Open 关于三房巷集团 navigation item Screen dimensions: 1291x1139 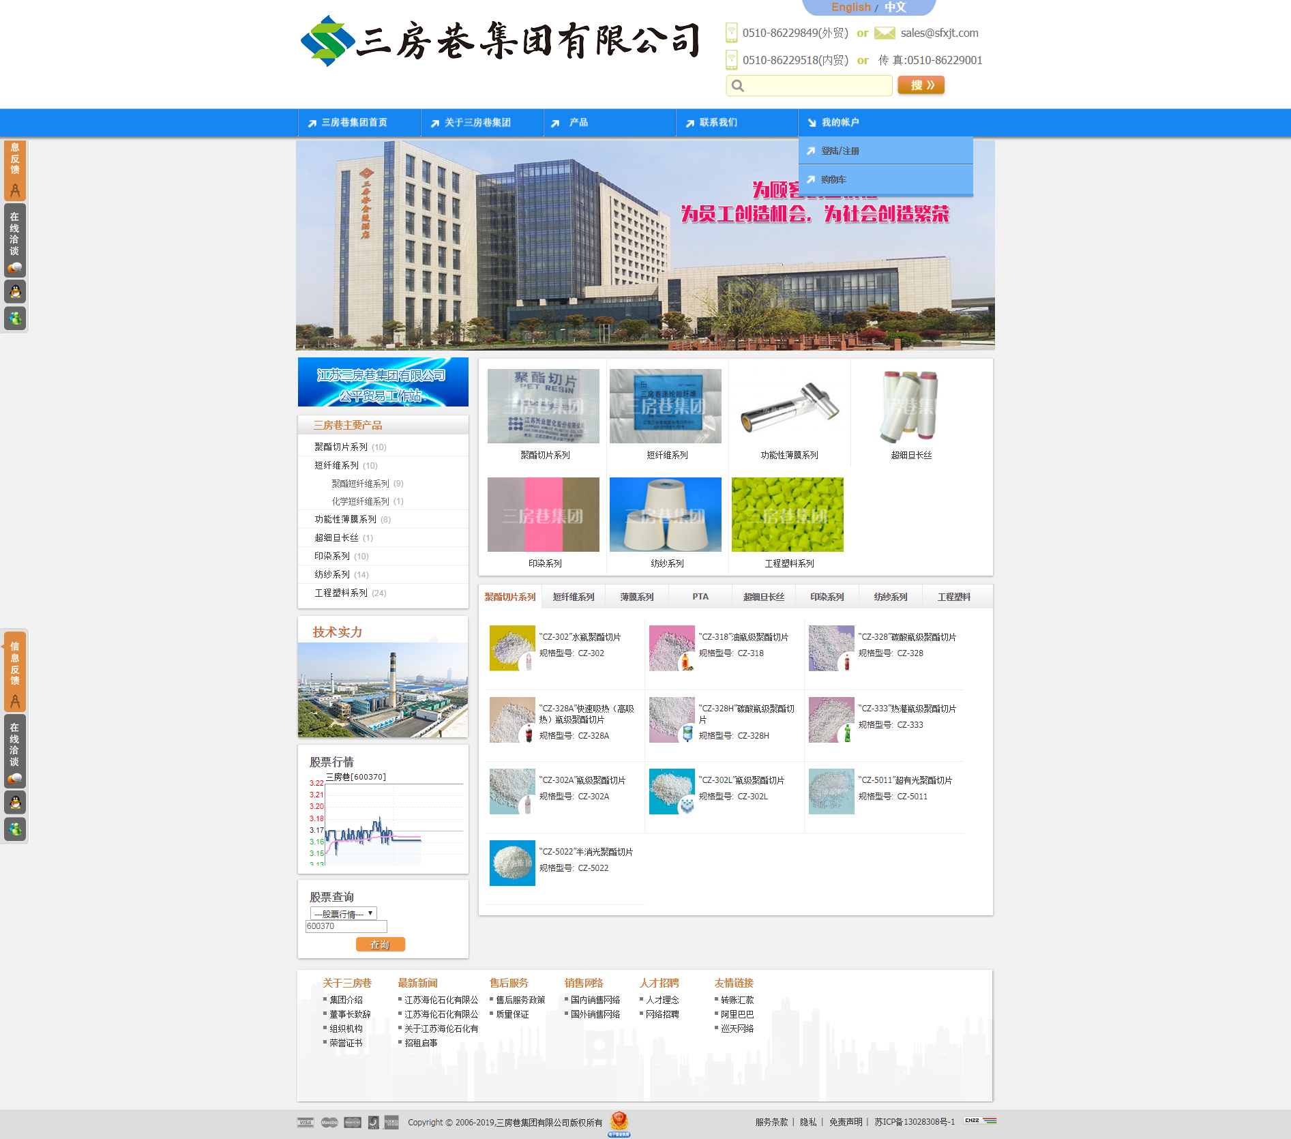click(477, 123)
